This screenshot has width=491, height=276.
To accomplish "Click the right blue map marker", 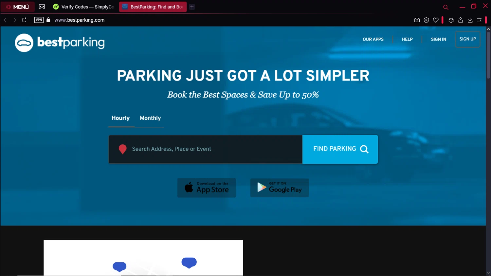I will pyautogui.click(x=189, y=263).
